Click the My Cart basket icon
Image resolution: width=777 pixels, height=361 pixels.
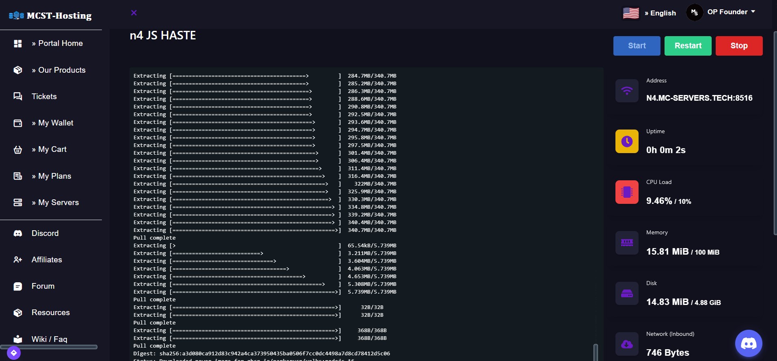18,149
